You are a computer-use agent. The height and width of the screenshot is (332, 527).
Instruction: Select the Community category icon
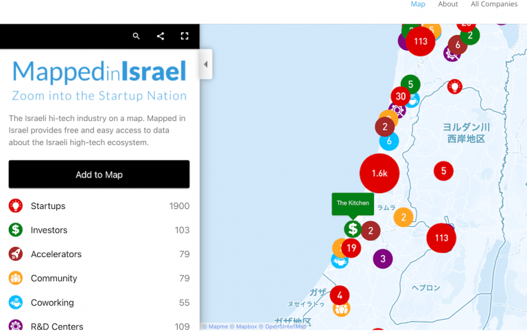point(16,278)
